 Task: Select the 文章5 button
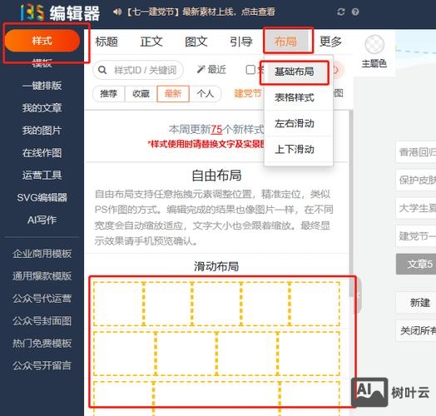(416, 264)
